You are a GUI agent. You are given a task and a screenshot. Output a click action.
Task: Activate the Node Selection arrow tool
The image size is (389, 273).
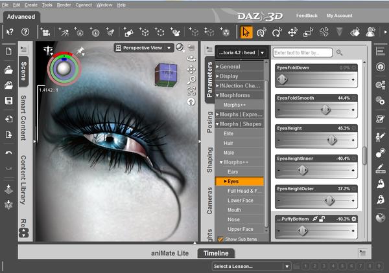(246, 32)
